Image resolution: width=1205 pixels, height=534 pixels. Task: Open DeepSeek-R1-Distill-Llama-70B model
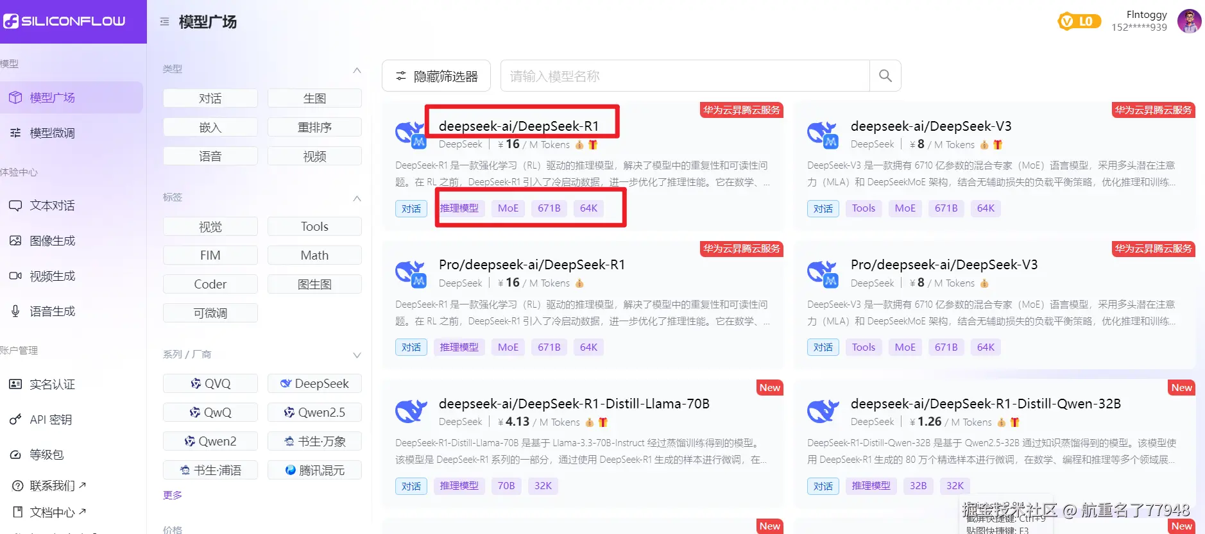[574, 404]
